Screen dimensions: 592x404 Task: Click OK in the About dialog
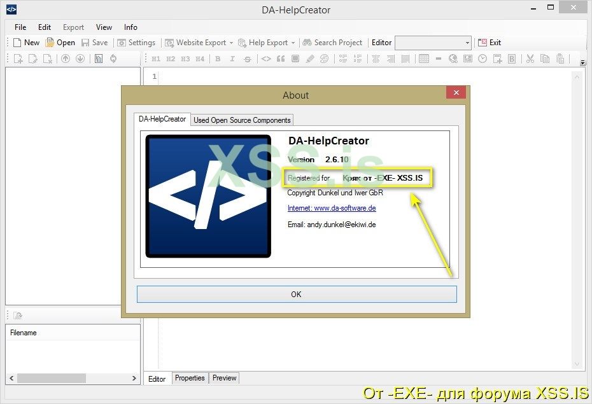point(297,294)
